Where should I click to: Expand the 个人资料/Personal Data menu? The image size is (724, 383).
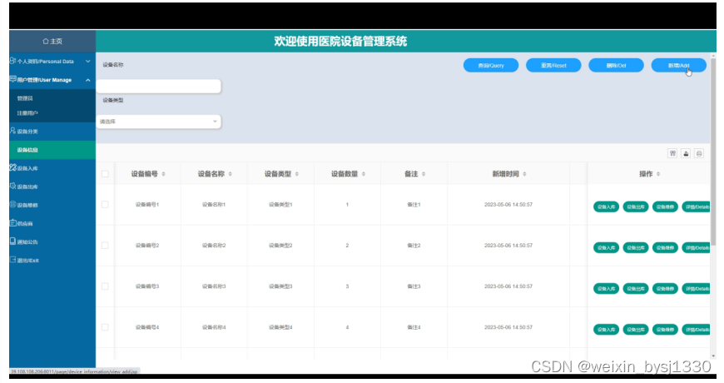[52, 61]
